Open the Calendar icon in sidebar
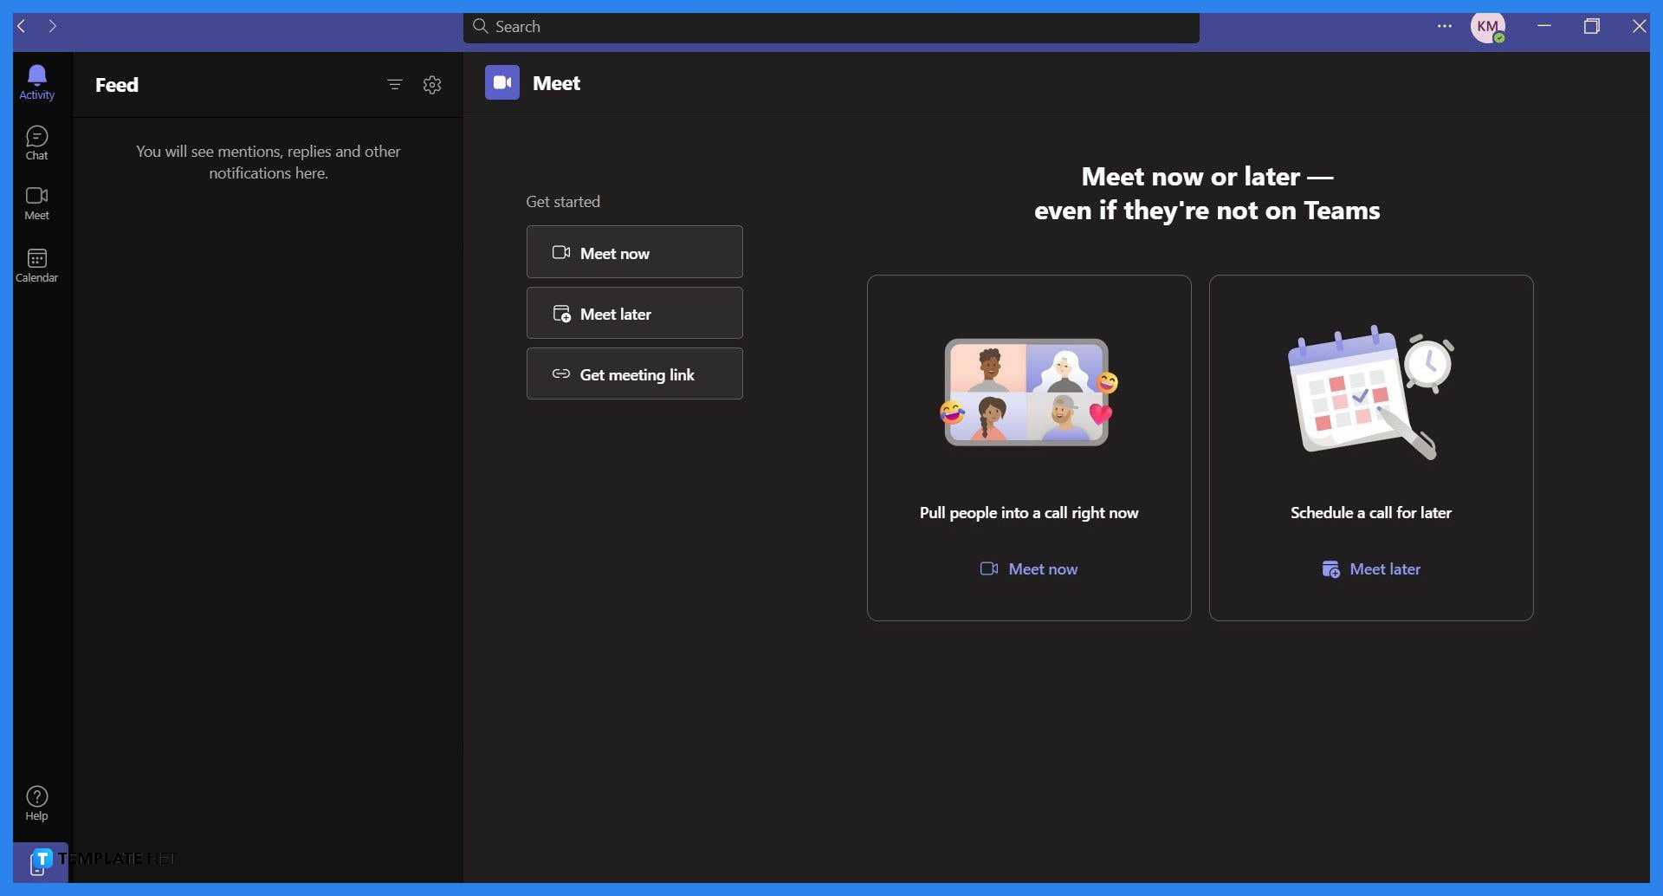 pyautogui.click(x=36, y=263)
